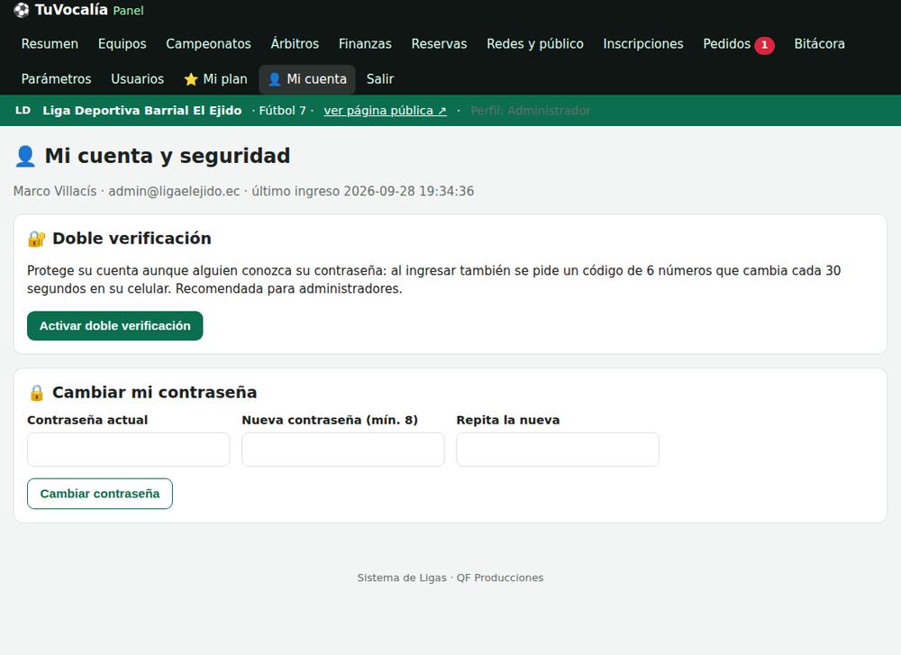
Task: Go to Equipos in the navigation
Action: pyautogui.click(x=122, y=43)
